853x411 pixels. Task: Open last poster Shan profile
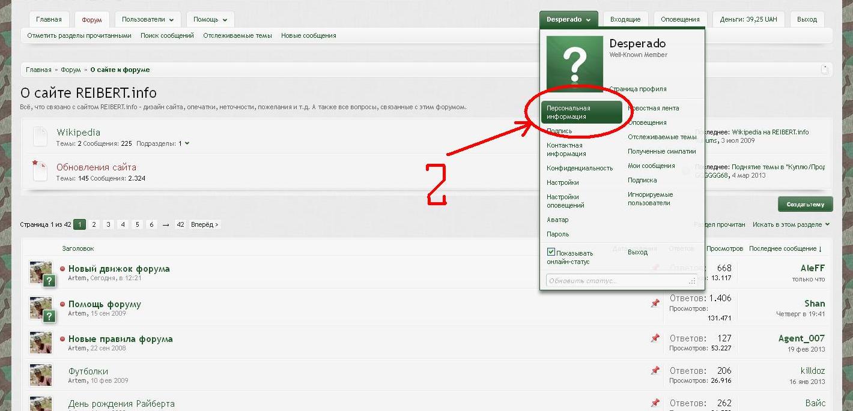pos(815,304)
